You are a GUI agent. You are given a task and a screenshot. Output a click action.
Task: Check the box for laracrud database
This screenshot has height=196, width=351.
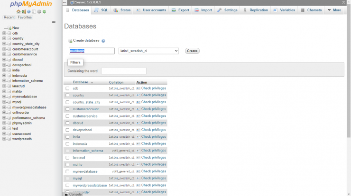[67, 158]
